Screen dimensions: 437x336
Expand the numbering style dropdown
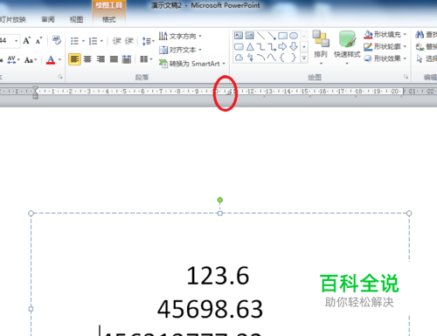(101, 41)
